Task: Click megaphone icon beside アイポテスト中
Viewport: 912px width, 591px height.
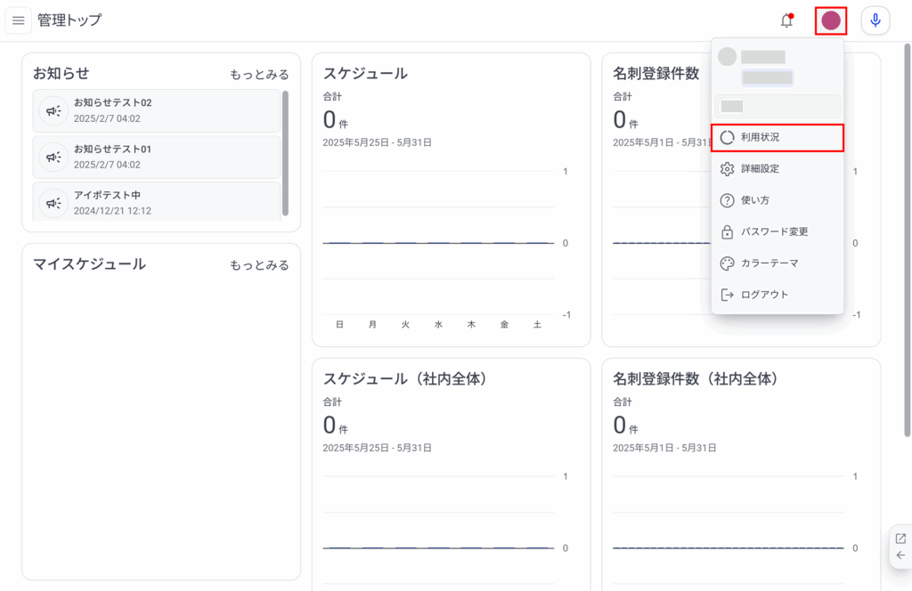Action: [54, 201]
